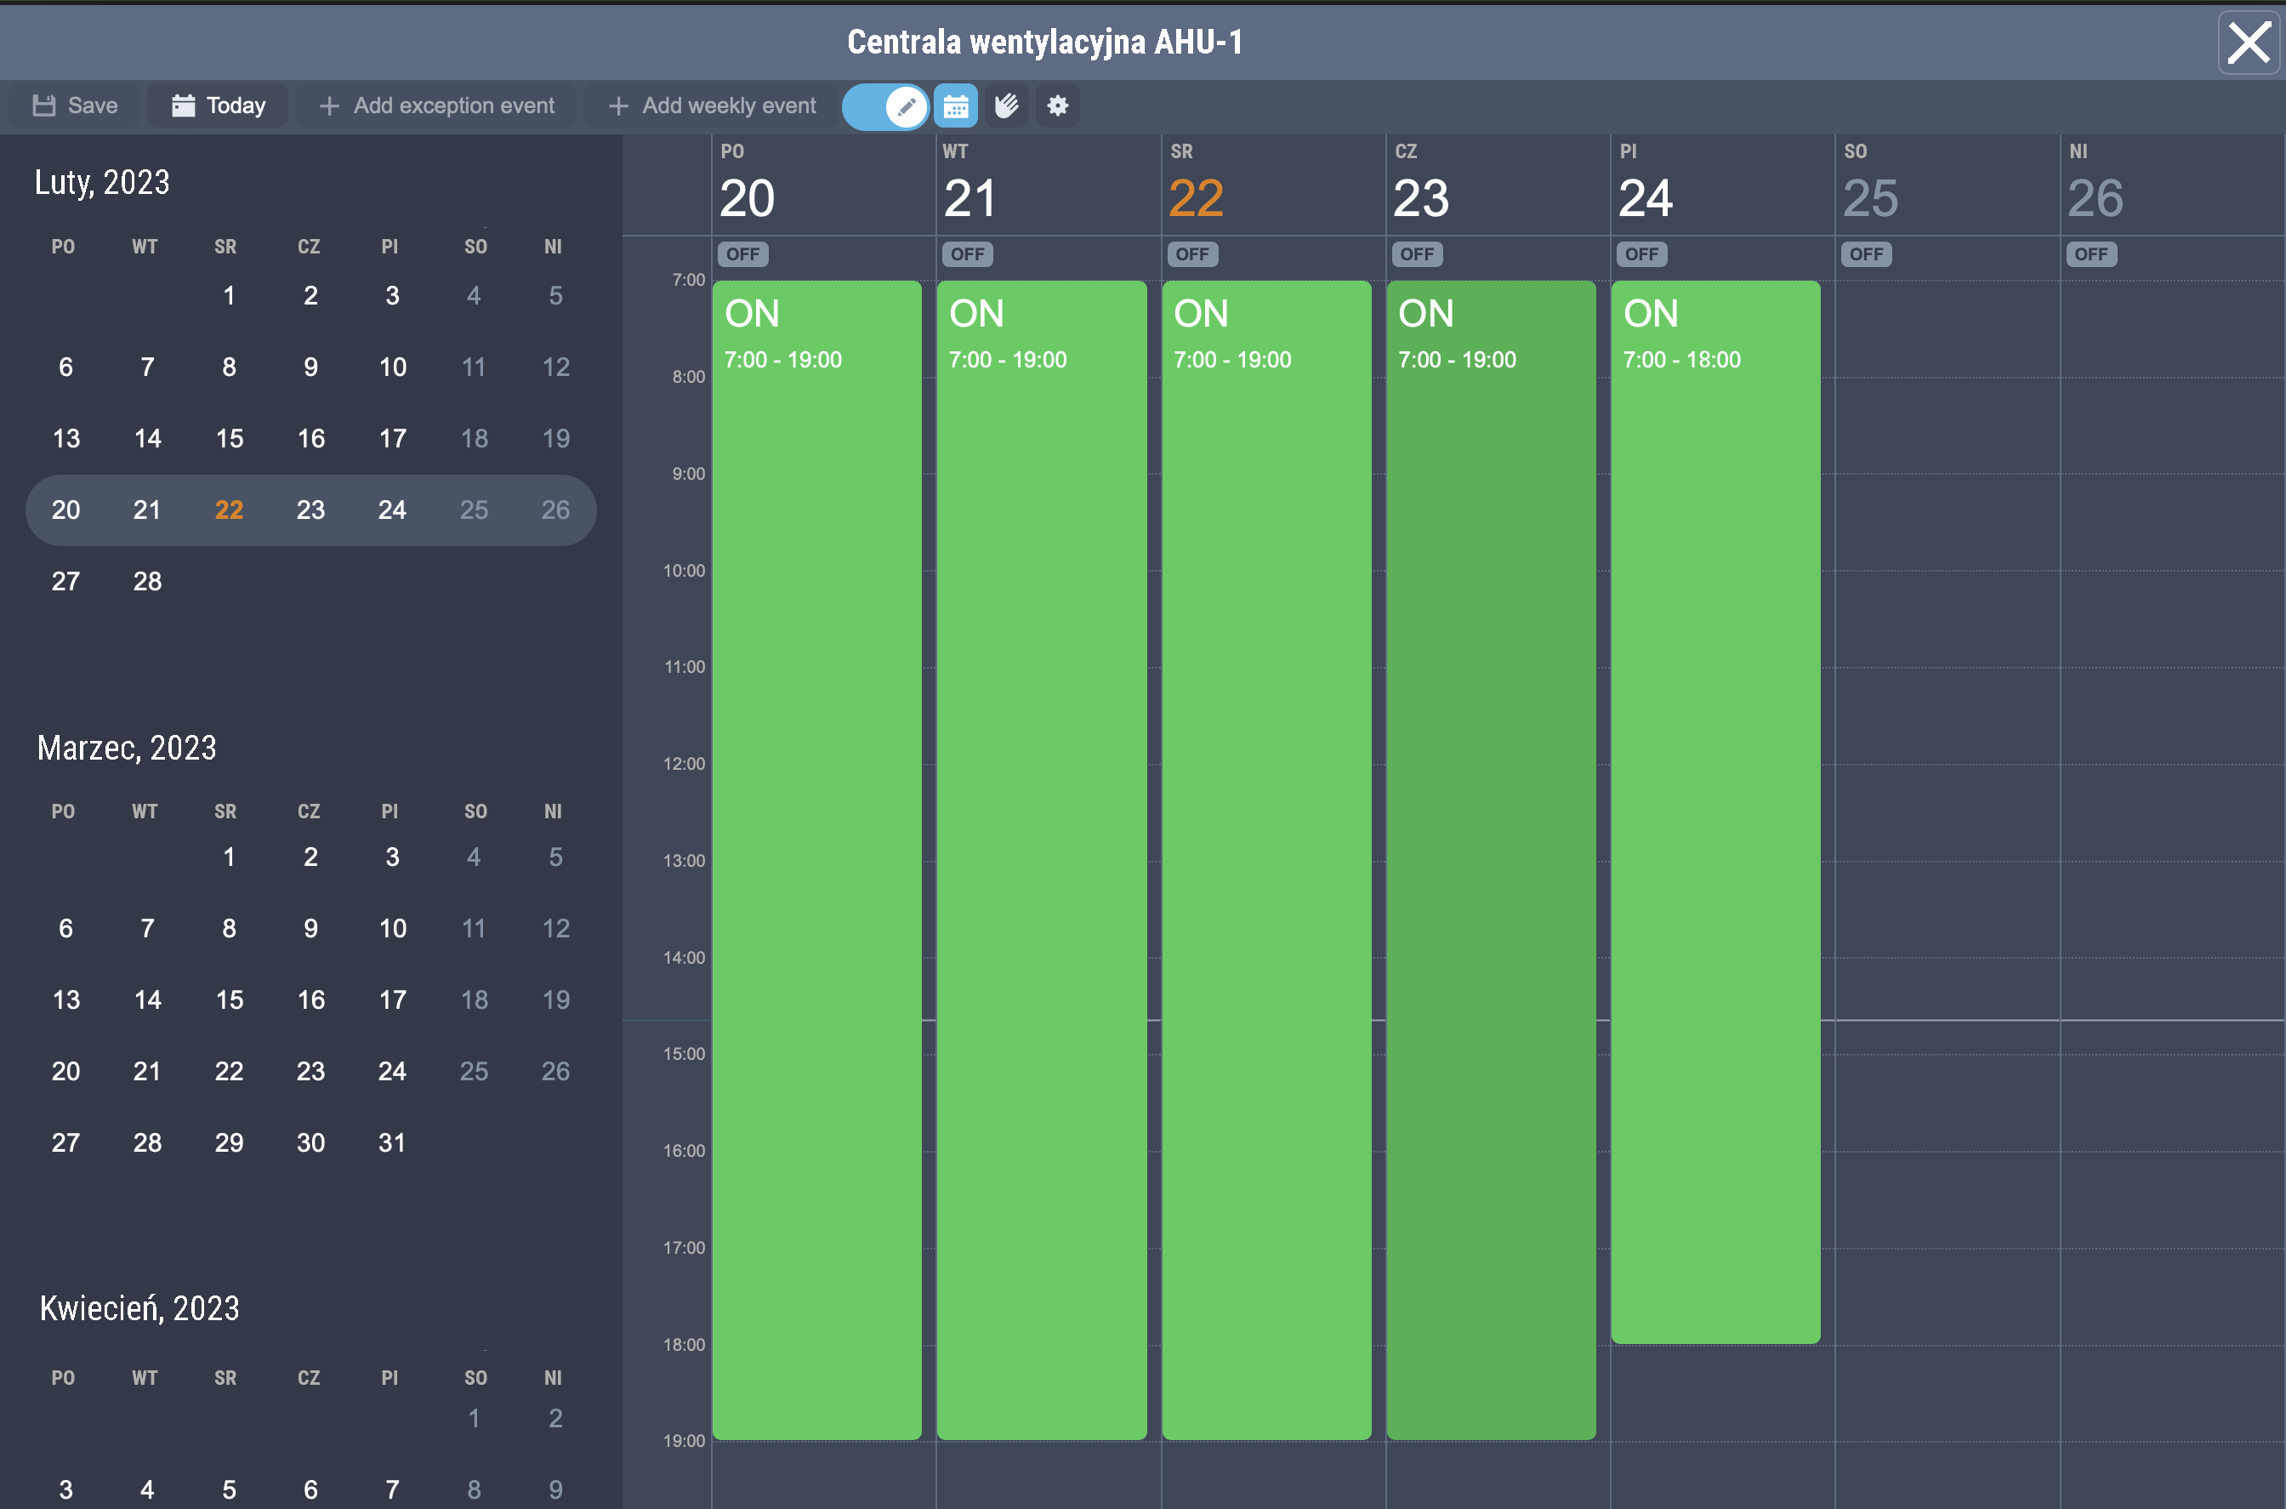The height and width of the screenshot is (1509, 2286).
Task: Jump to Today in the calendar
Action: click(x=219, y=105)
